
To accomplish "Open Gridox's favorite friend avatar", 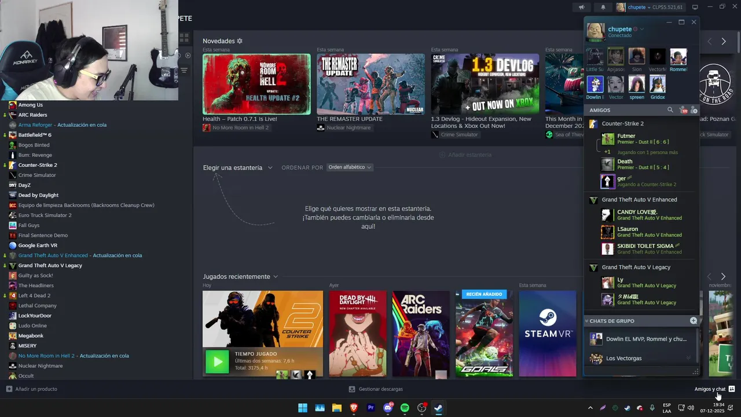I will pyautogui.click(x=658, y=84).
